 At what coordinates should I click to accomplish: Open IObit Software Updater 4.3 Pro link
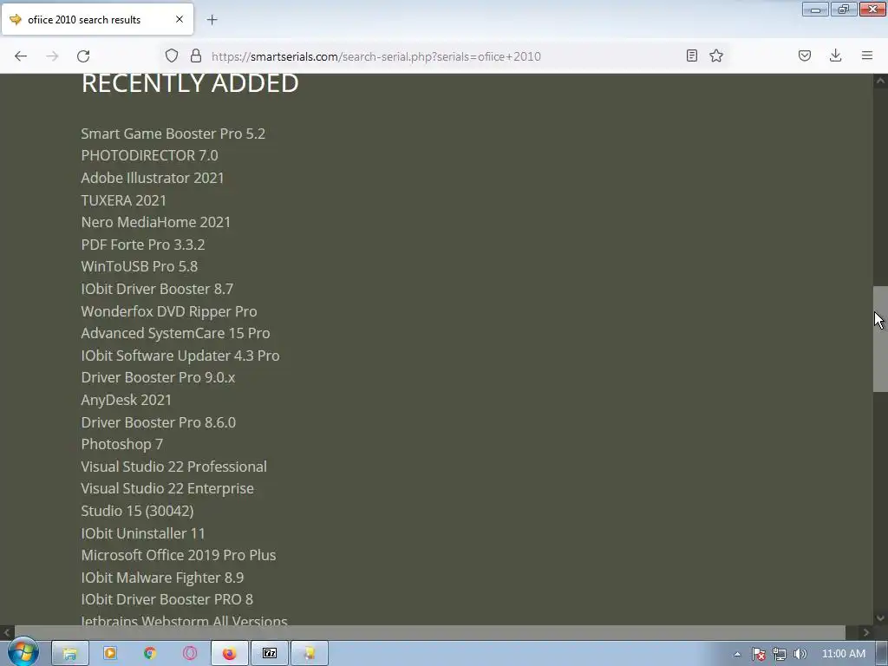pyautogui.click(x=180, y=356)
